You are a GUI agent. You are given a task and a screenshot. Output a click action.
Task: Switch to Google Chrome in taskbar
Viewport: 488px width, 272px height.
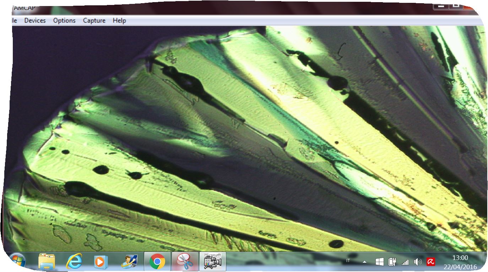157,262
